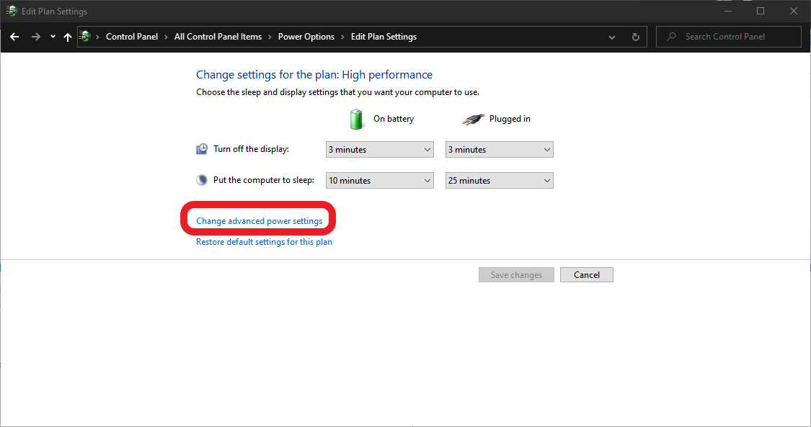The height and width of the screenshot is (427, 811).
Task: Navigate to Control Panel breadcrumb
Action: pyautogui.click(x=132, y=37)
